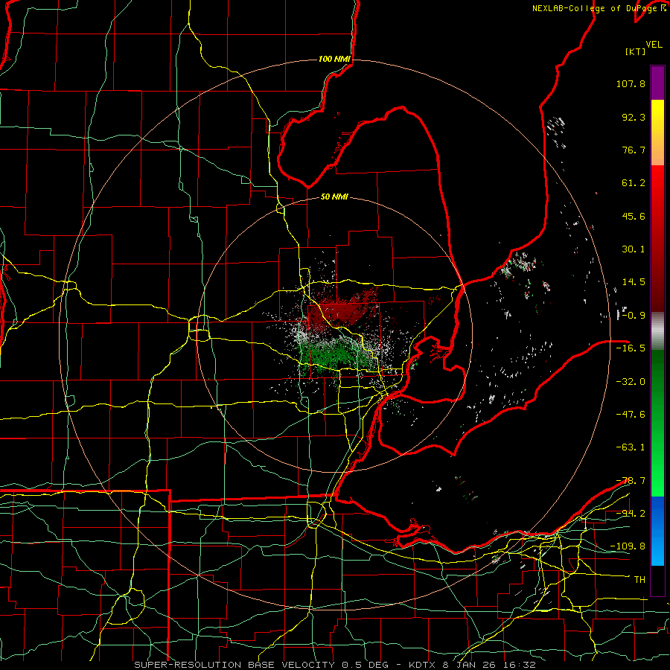Click the blue segment of the color bar

(657, 531)
